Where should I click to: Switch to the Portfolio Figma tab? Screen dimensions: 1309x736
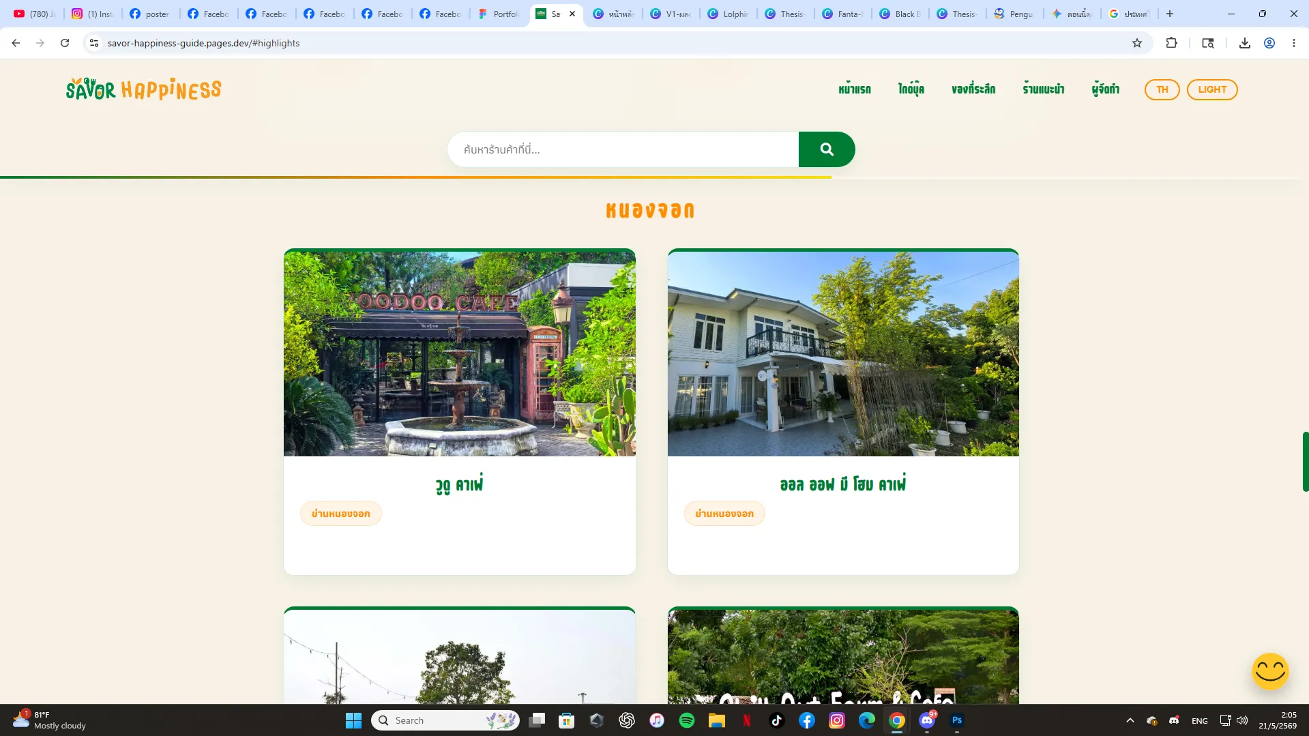tap(499, 14)
